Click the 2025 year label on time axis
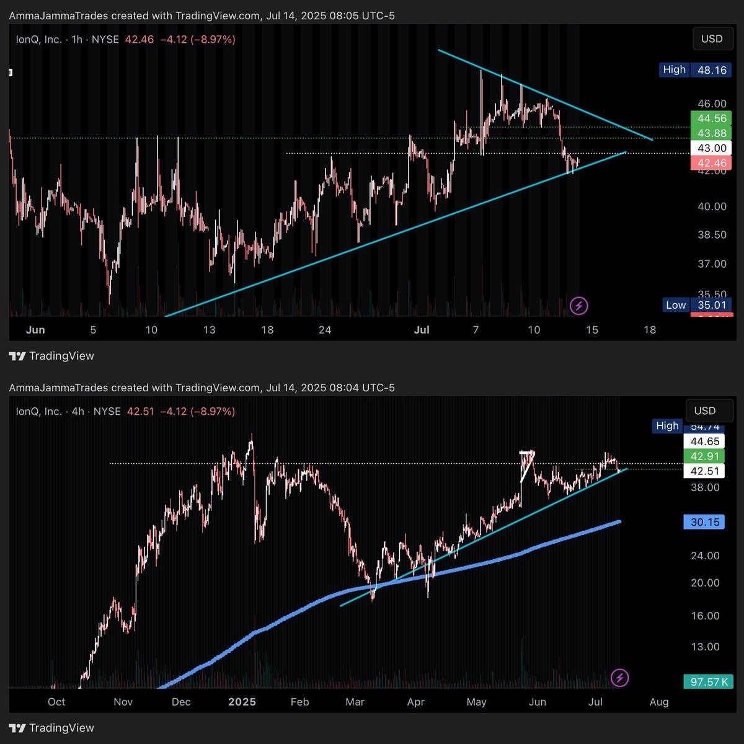The height and width of the screenshot is (744, 744). [x=242, y=702]
